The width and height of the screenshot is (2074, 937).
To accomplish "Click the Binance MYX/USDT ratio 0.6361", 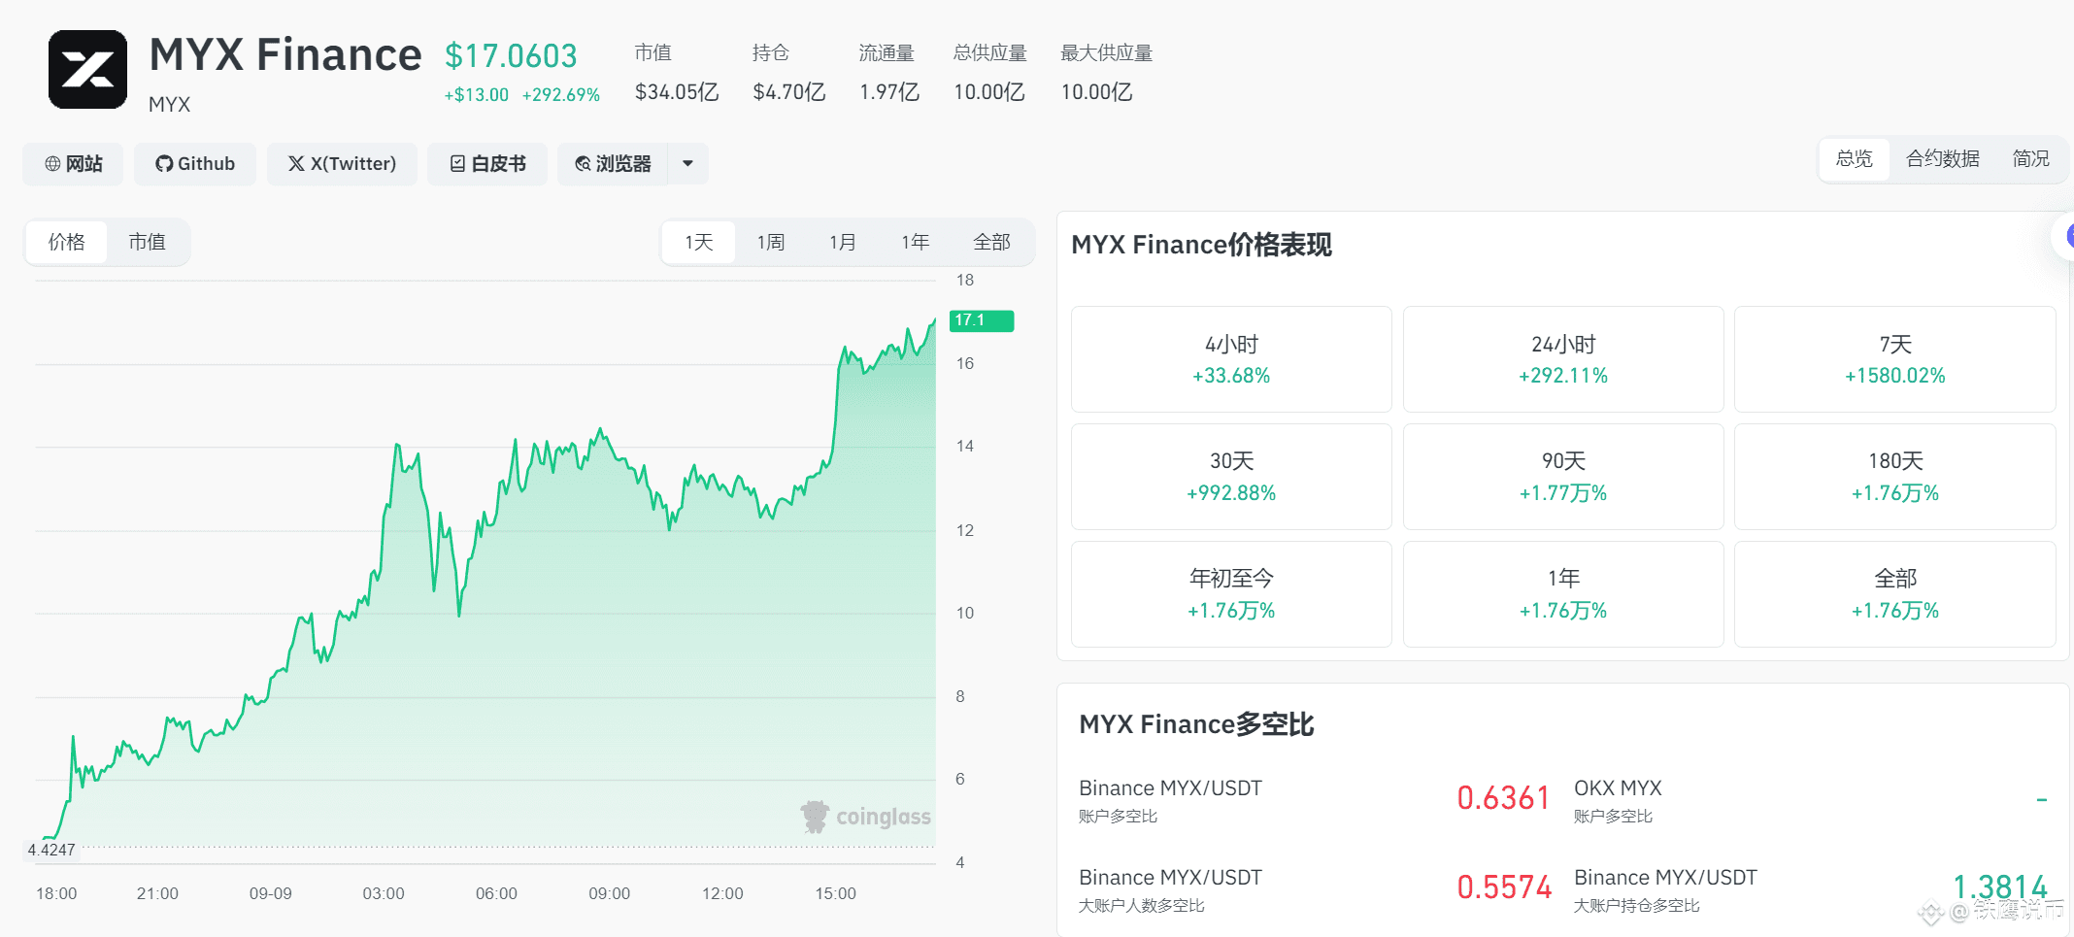I will pos(1503,797).
